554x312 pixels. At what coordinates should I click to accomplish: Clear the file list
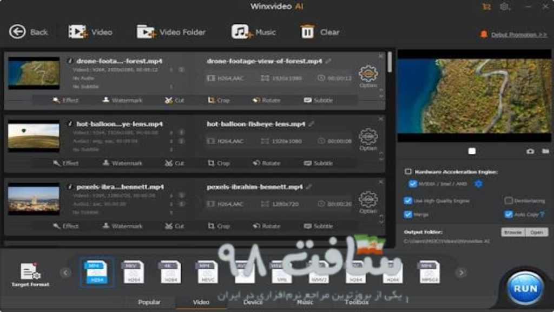(x=320, y=32)
